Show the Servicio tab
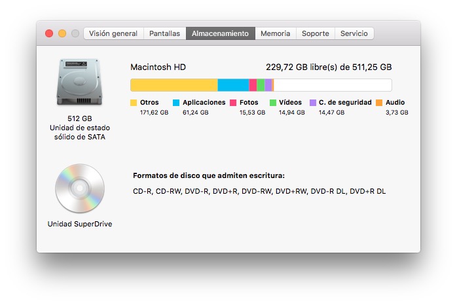 (354, 33)
